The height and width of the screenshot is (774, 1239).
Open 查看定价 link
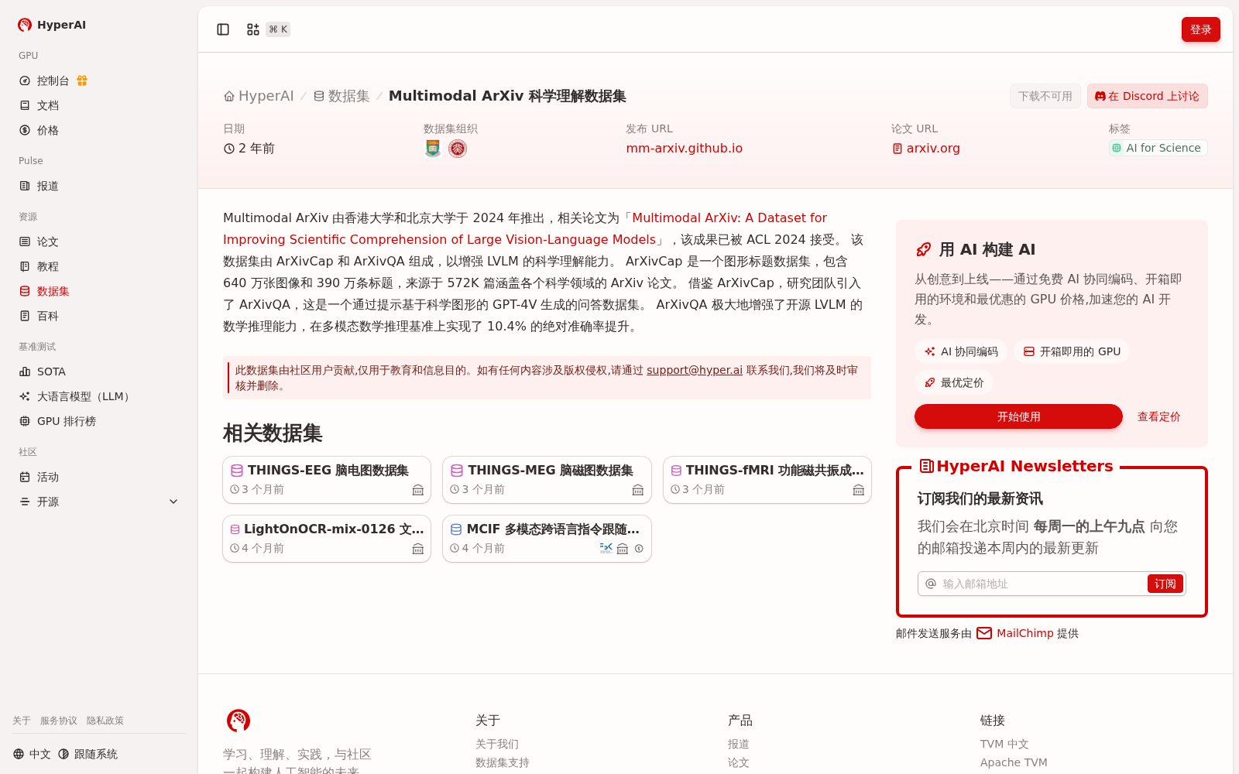coord(1158,416)
